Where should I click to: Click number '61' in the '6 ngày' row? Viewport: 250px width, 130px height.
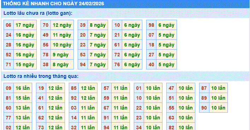point(117,45)
